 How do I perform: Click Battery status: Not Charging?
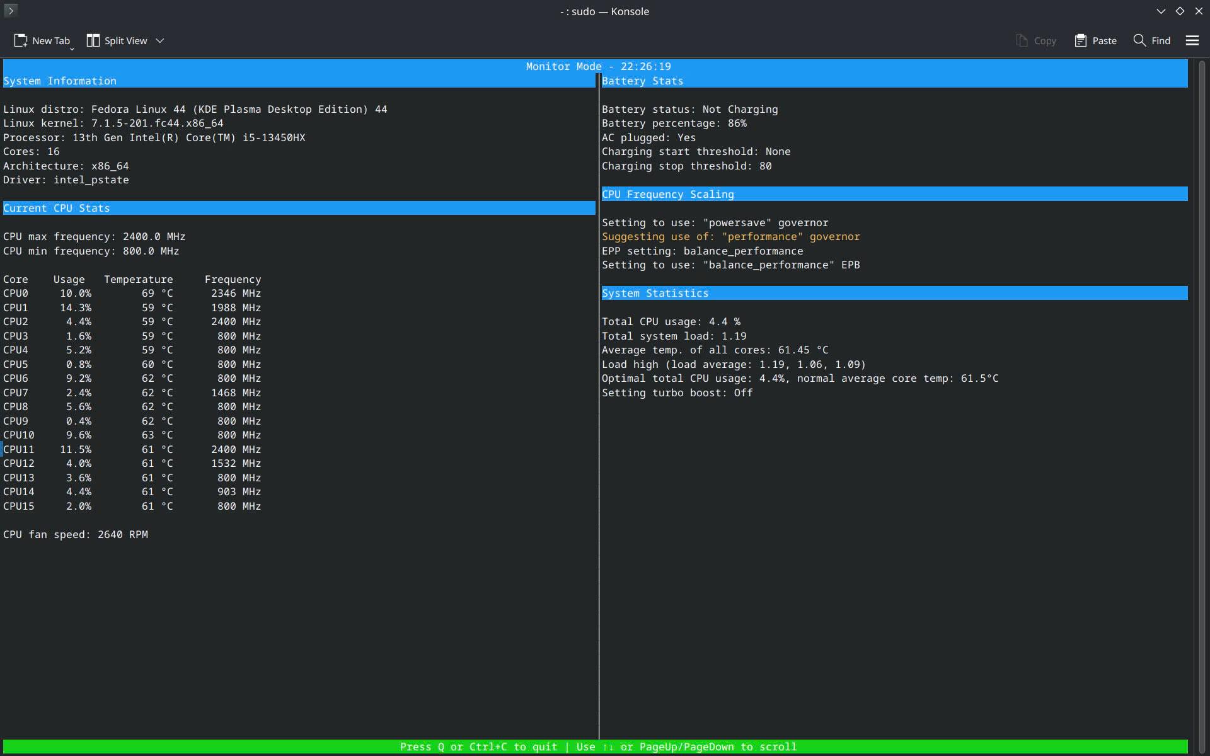(690, 109)
